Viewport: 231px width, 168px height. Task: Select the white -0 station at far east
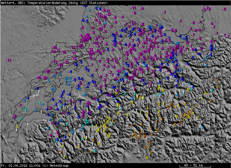tap(218, 106)
